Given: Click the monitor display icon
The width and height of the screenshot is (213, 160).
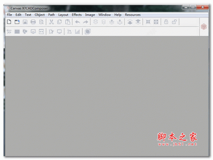Looking at the screenshot, I should point(59,32).
